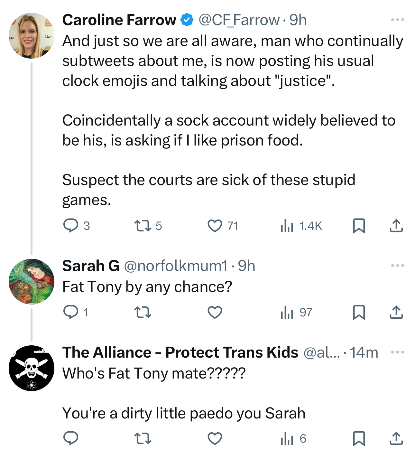The image size is (415, 459).
Task: Like The Alliance's reply tweet
Action: [215, 438]
